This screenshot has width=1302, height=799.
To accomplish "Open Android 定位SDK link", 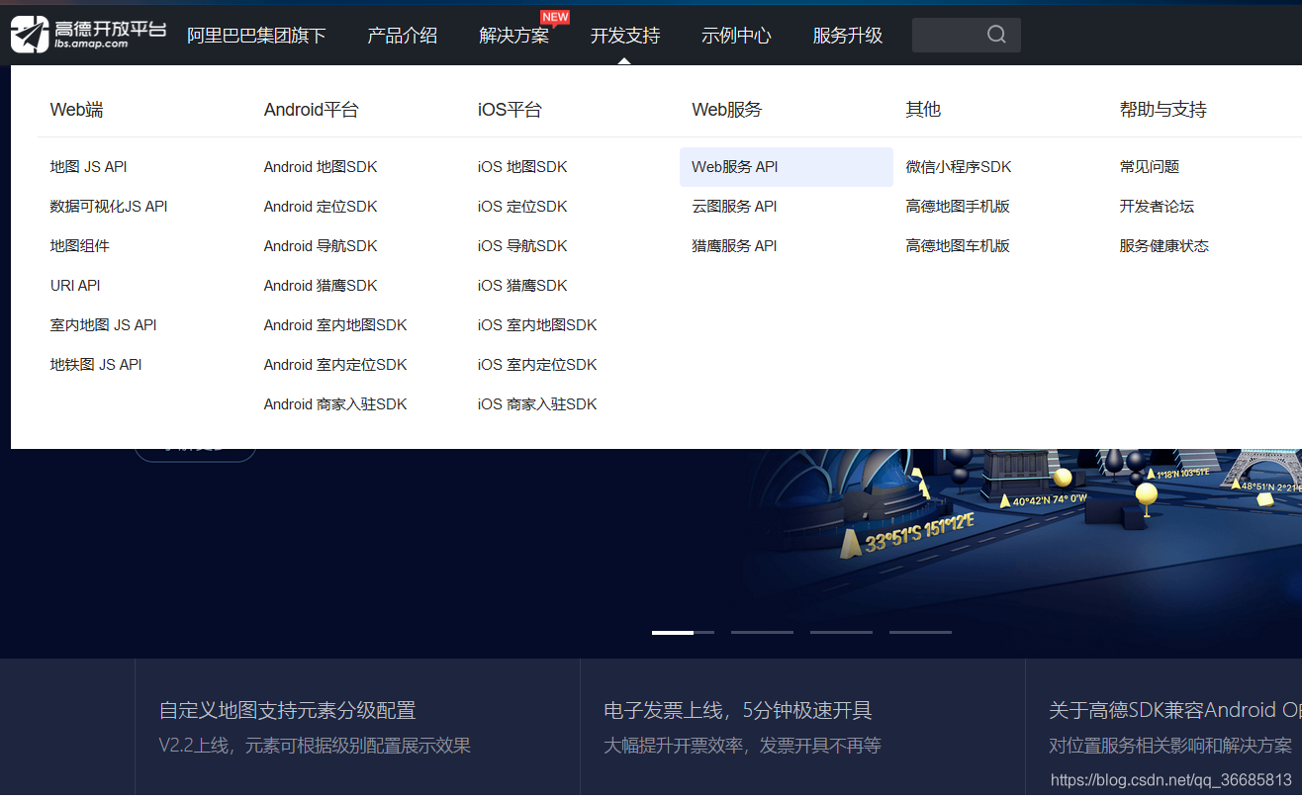I will [321, 207].
